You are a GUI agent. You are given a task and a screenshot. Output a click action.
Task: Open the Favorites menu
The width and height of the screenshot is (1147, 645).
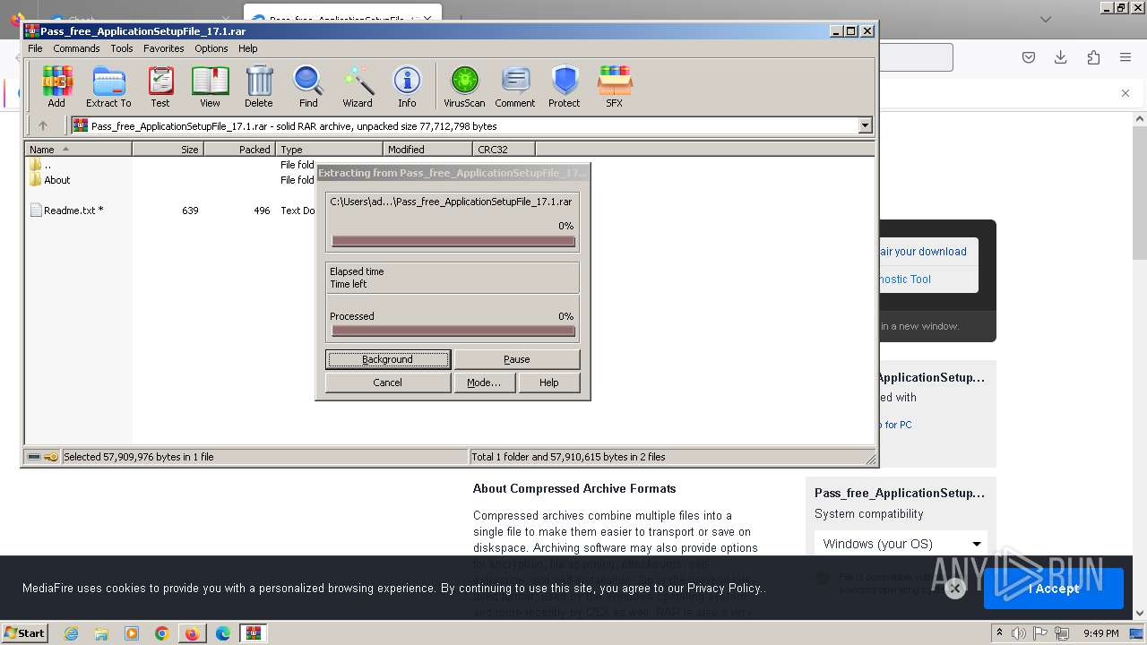164,48
